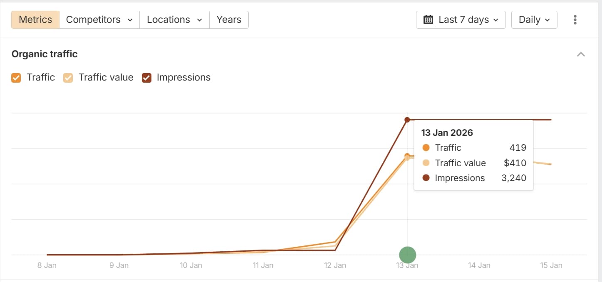Click the light Traffic value dot in tooltip
The height and width of the screenshot is (282, 602).
coord(425,163)
